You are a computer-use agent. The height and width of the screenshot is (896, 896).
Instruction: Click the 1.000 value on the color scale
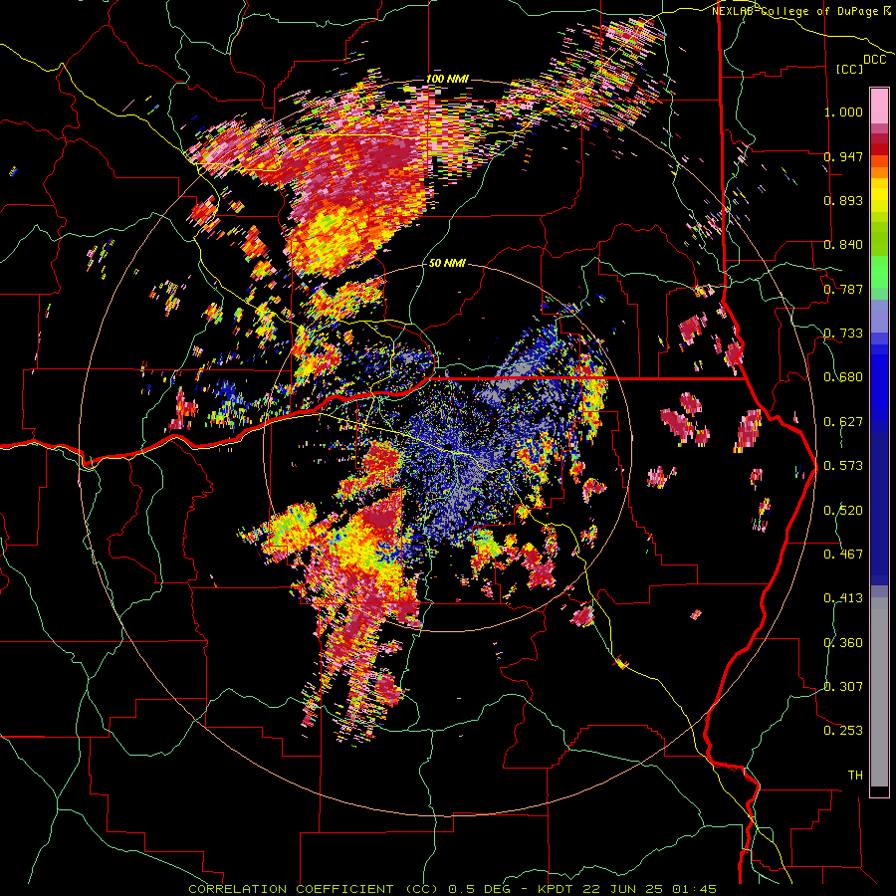843,112
